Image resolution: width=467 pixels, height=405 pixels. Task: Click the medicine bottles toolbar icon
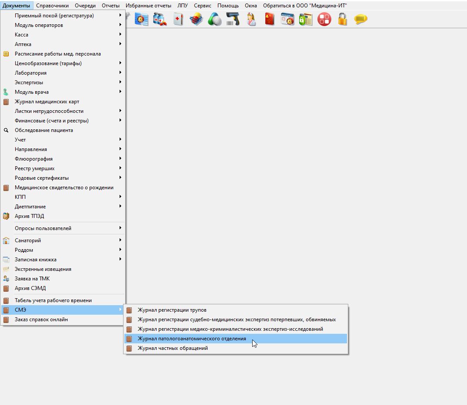[160, 20]
